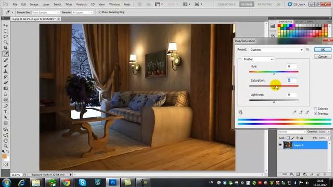Open Photoshop from the Windows taskbar
The height and width of the screenshot is (187, 333).
(x=113, y=182)
